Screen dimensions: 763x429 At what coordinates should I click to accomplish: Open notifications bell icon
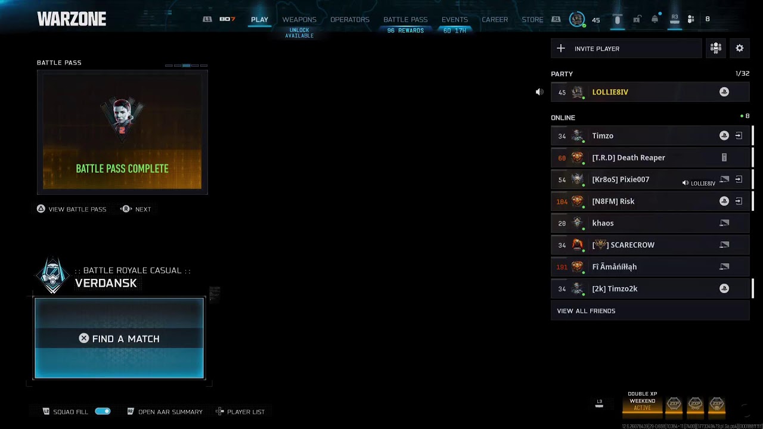pos(655,19)
